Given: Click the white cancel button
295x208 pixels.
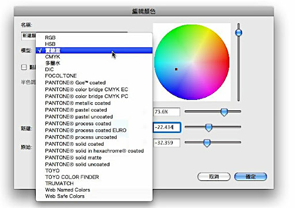Looking at the screenshot, I should (214, 177).
